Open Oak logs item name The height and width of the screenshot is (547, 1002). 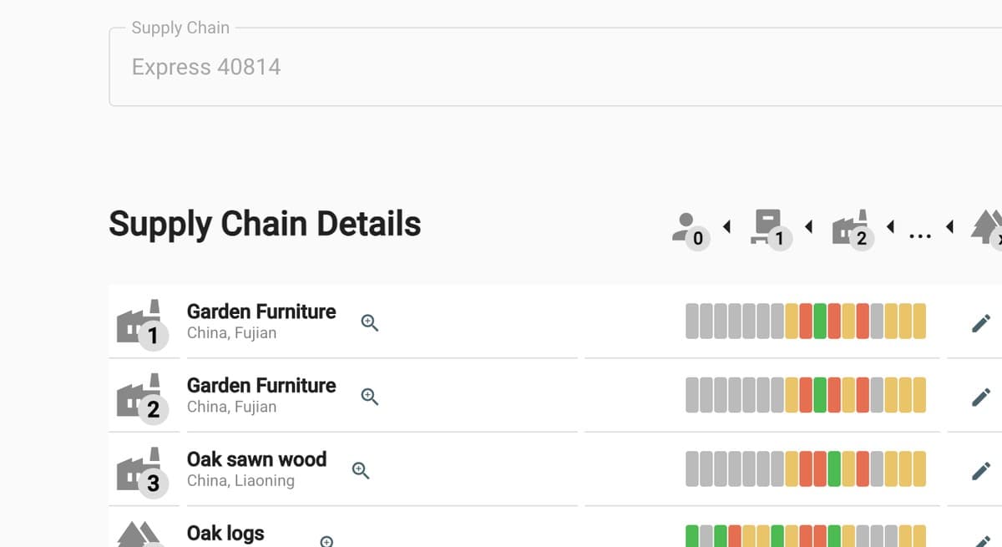[225, 533]
